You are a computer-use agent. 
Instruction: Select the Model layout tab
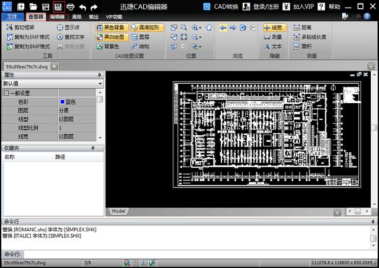[x=118, y=211]
